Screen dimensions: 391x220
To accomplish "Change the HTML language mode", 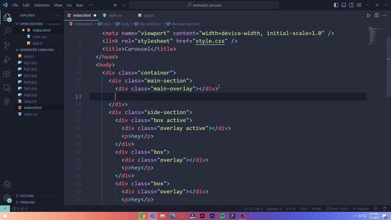I will point(316,208).
